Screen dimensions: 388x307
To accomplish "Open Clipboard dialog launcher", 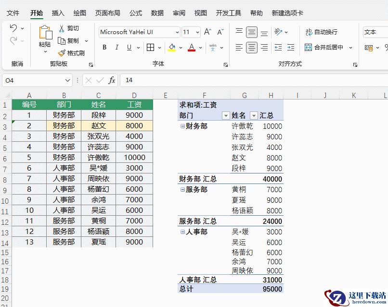I will tap(91, 65).
